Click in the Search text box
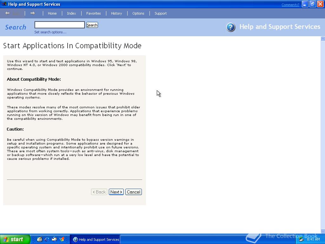The height and width of the screenshot is (244, 325). 60,25
